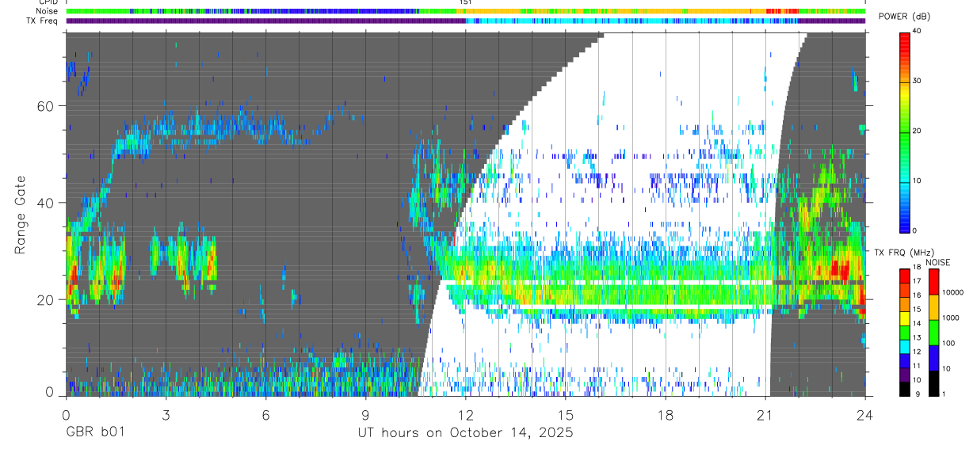Click the 18 hour tick label
This screenshot has height=449, width=973.
coord(666,414)
